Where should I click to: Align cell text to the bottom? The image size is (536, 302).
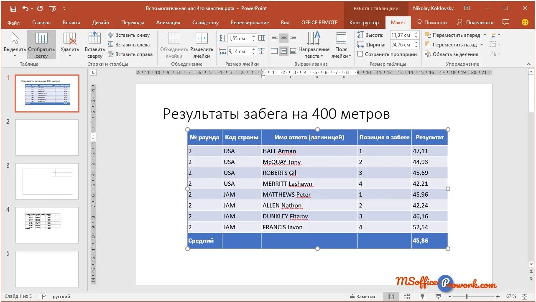click(293, 51)
